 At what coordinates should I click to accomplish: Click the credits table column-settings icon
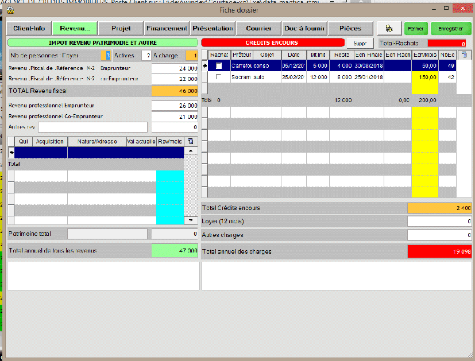464,55
